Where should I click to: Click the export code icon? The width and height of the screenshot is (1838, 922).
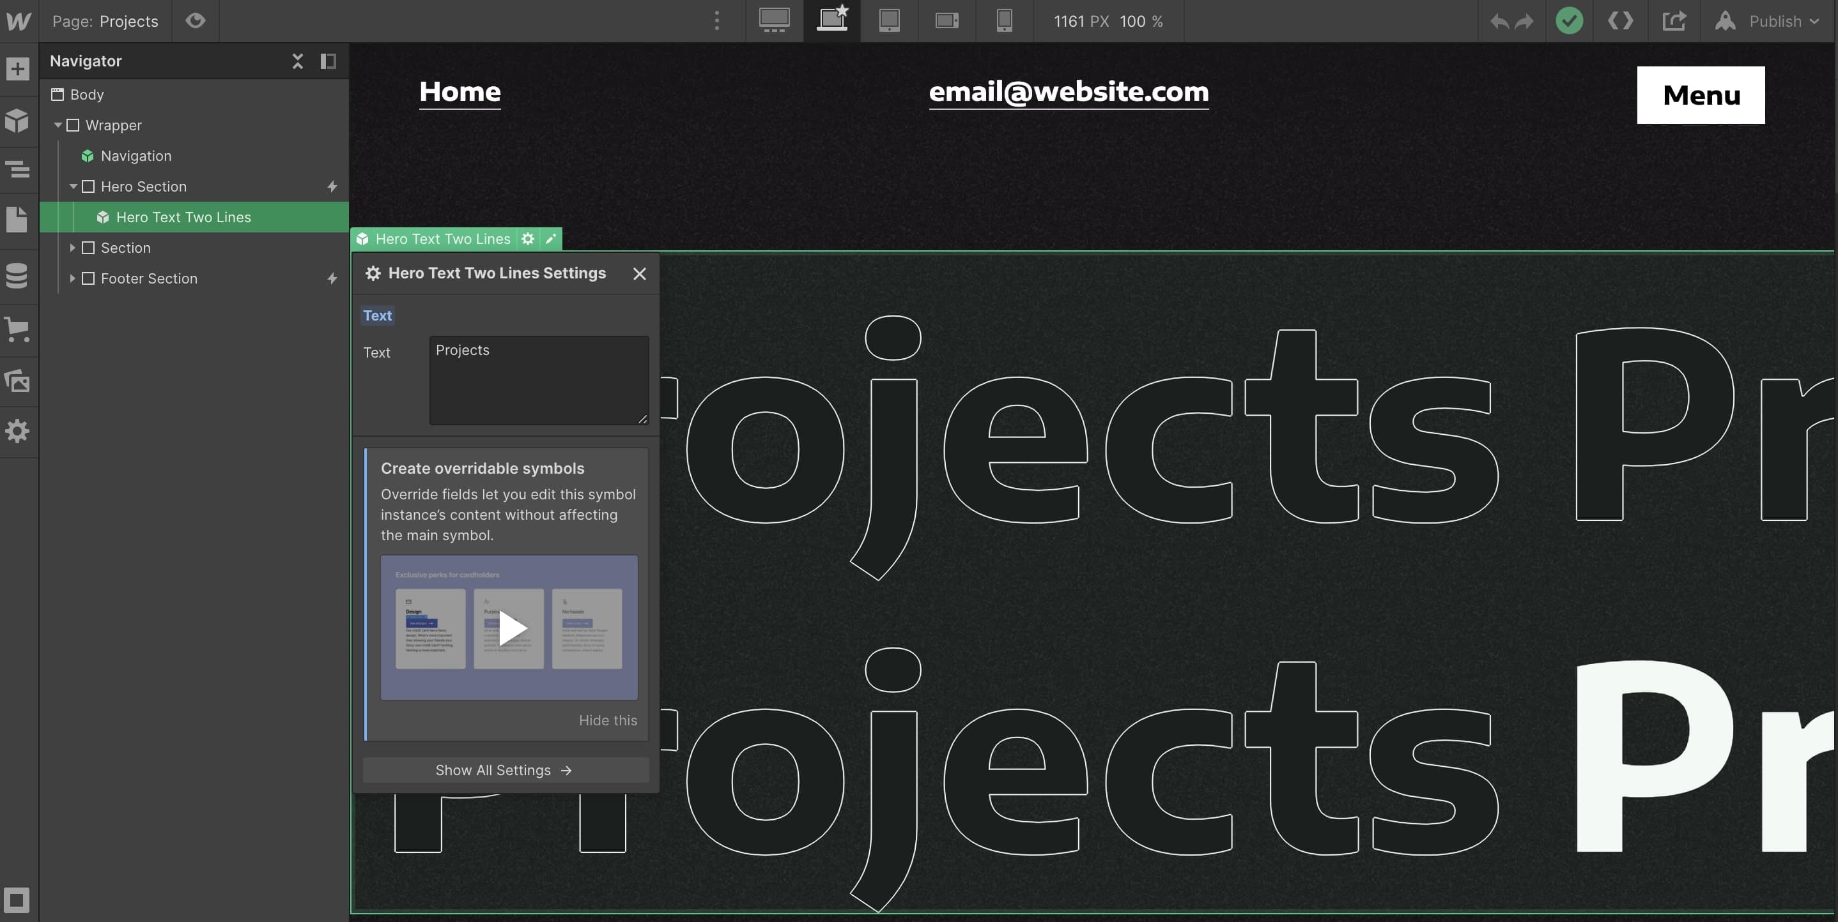[x=1619, y=20]
